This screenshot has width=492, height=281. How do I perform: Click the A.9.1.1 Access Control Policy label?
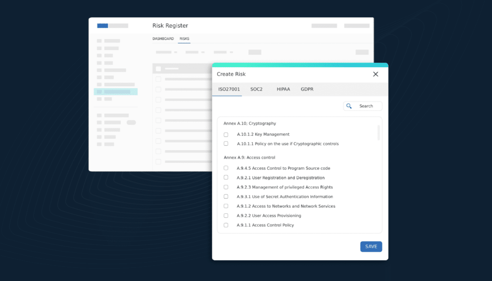point(265,225)
